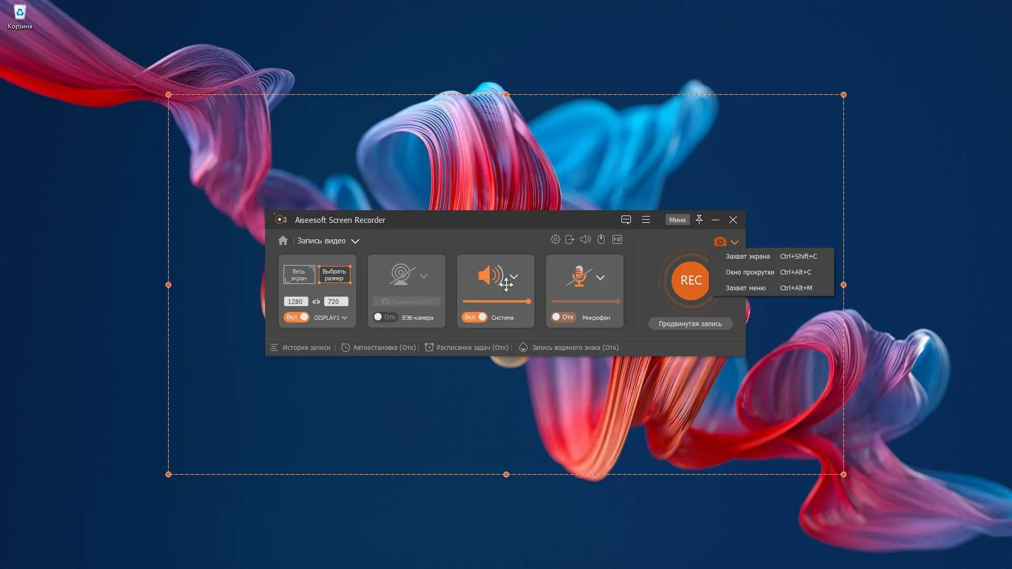
Task: Expand the Запись видео mode dropdown
Action: point(355,241)
